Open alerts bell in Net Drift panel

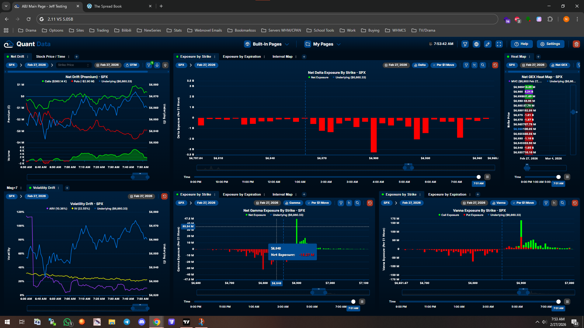157,65
